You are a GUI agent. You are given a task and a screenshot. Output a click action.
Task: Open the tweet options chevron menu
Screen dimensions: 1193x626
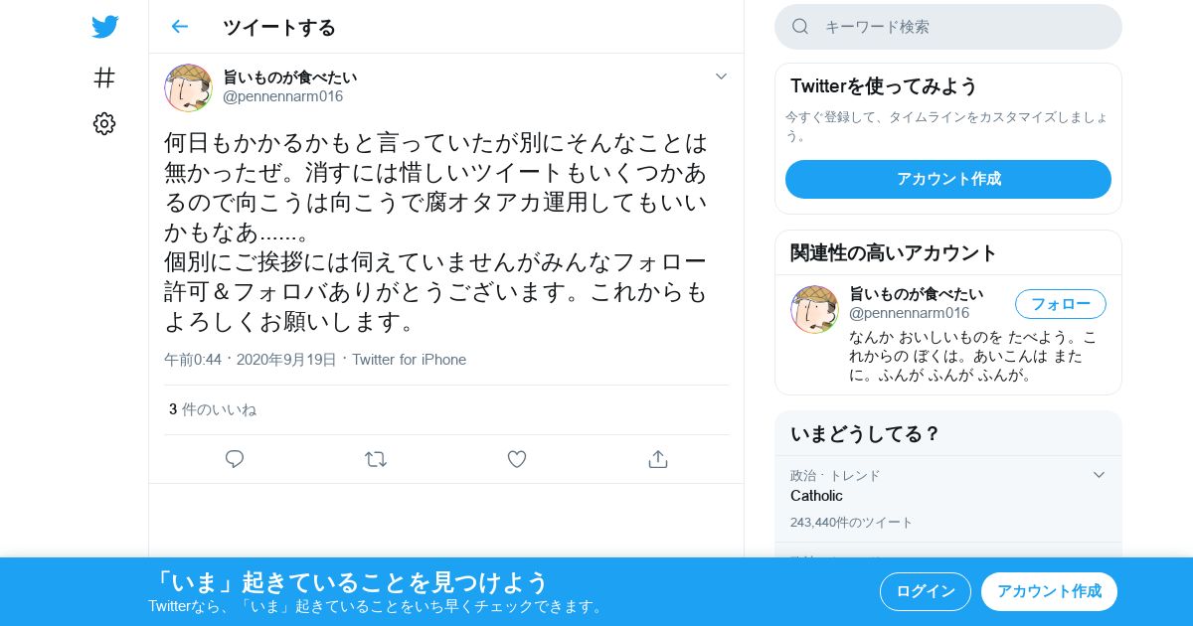click(x=722, y=77)
